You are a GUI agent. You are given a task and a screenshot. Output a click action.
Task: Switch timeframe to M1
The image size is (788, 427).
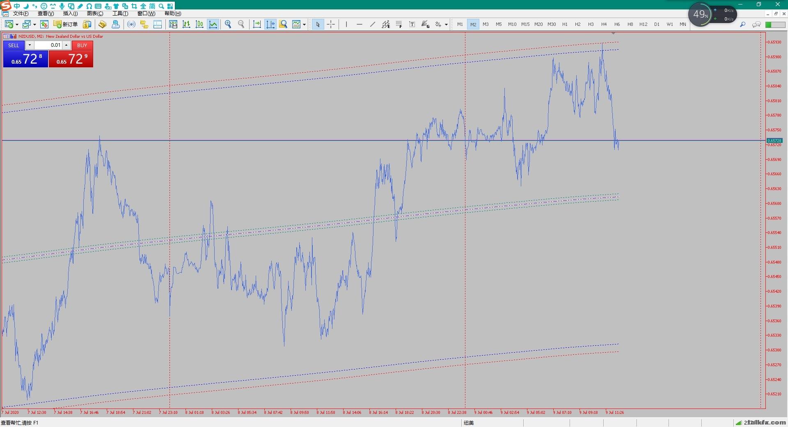(460, 25)
